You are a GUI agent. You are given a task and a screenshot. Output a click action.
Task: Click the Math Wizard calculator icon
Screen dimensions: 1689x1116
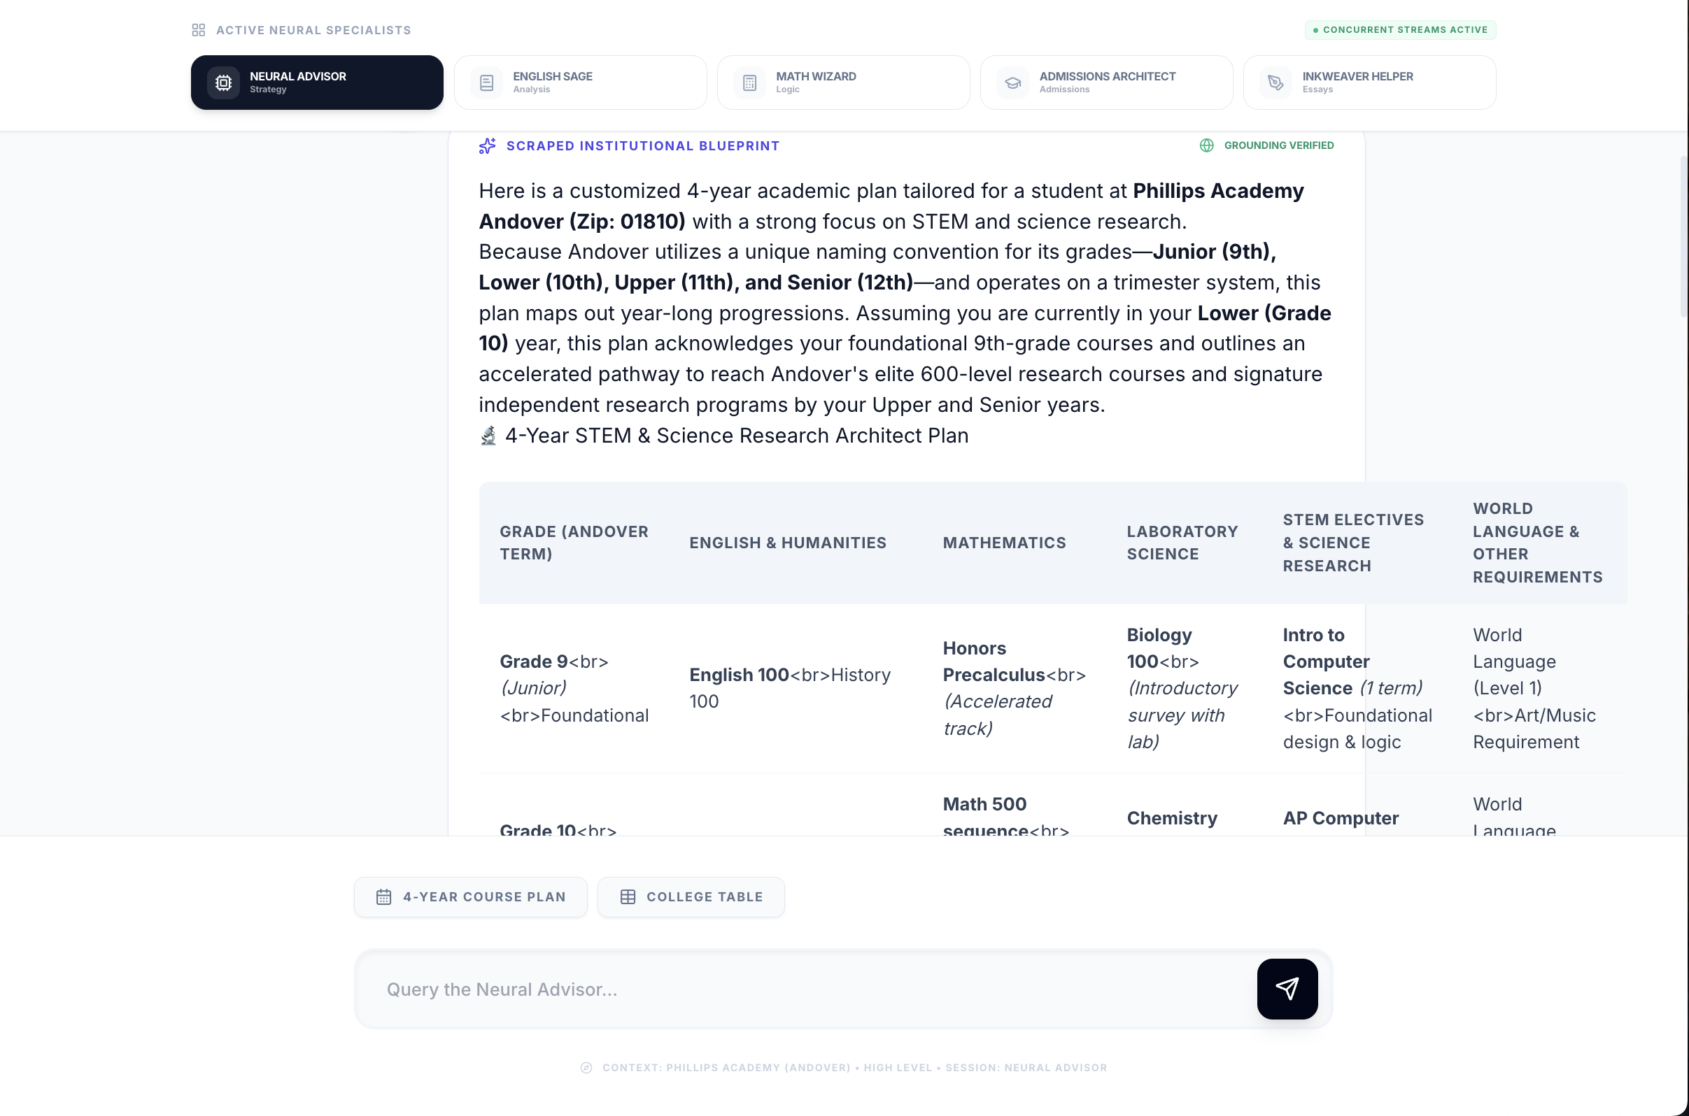pos(750,83)
